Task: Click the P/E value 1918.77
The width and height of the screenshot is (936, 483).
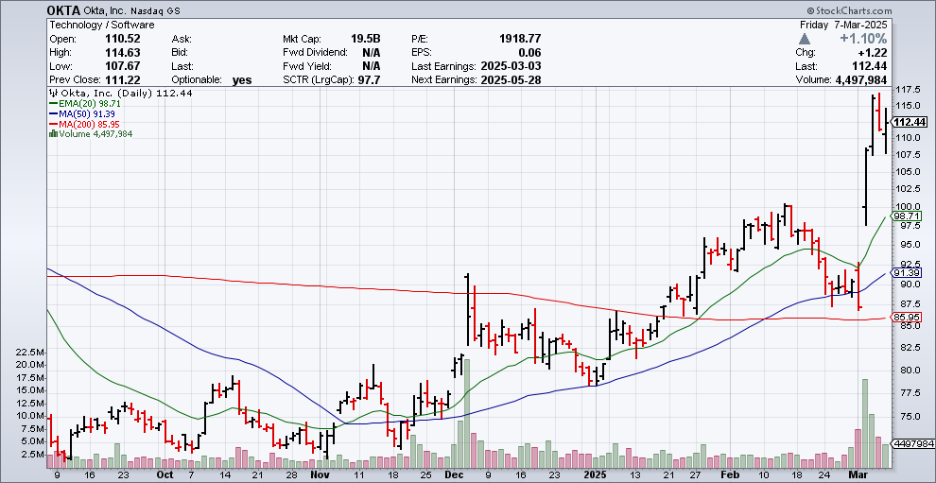Action: (x=520, y=39)
